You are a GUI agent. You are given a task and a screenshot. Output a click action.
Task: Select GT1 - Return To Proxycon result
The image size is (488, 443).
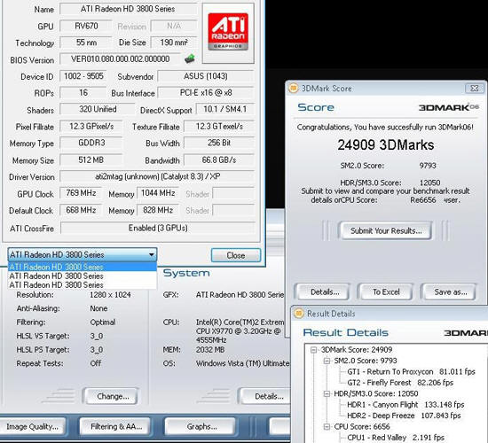(x=411, y=372)
